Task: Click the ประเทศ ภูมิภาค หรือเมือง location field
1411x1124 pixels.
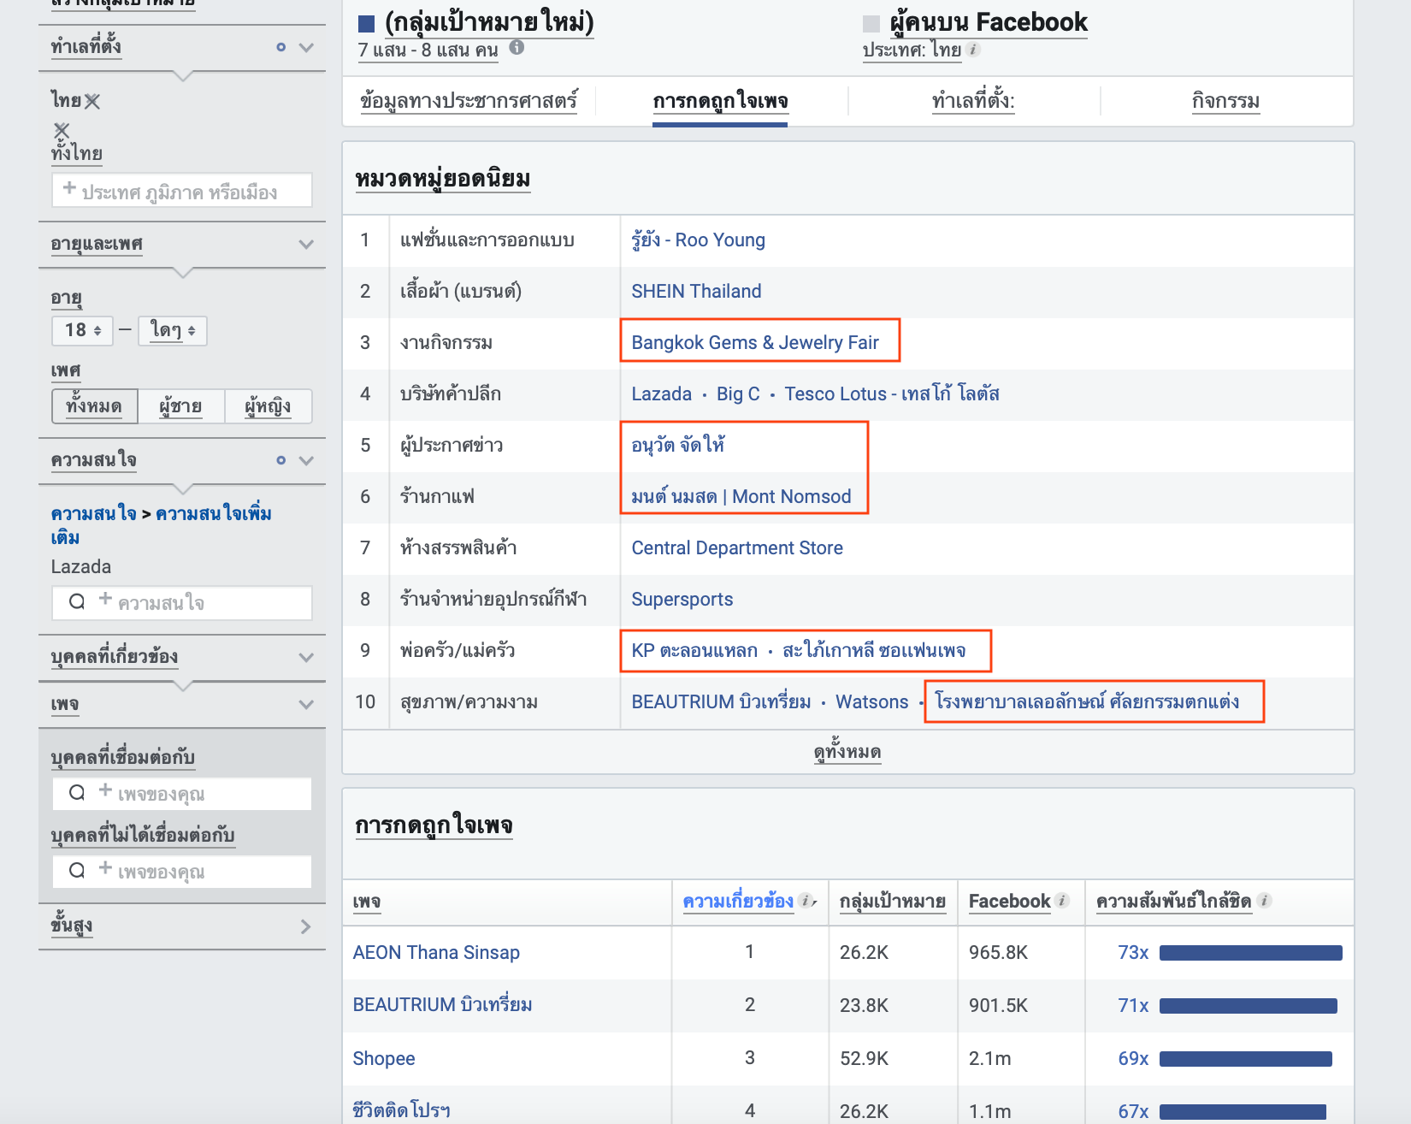Action: tap(182, 191)
